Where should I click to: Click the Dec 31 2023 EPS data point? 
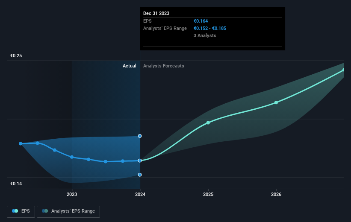click(x=140, y=161)
